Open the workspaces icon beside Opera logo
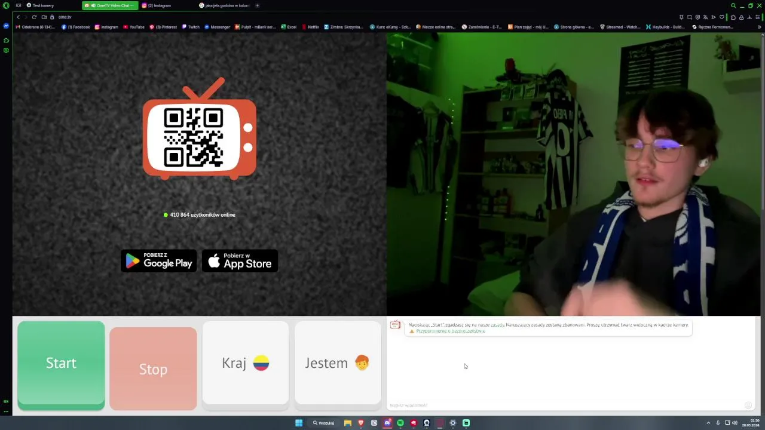The image size is (765, 430). [x=19, y=5]
